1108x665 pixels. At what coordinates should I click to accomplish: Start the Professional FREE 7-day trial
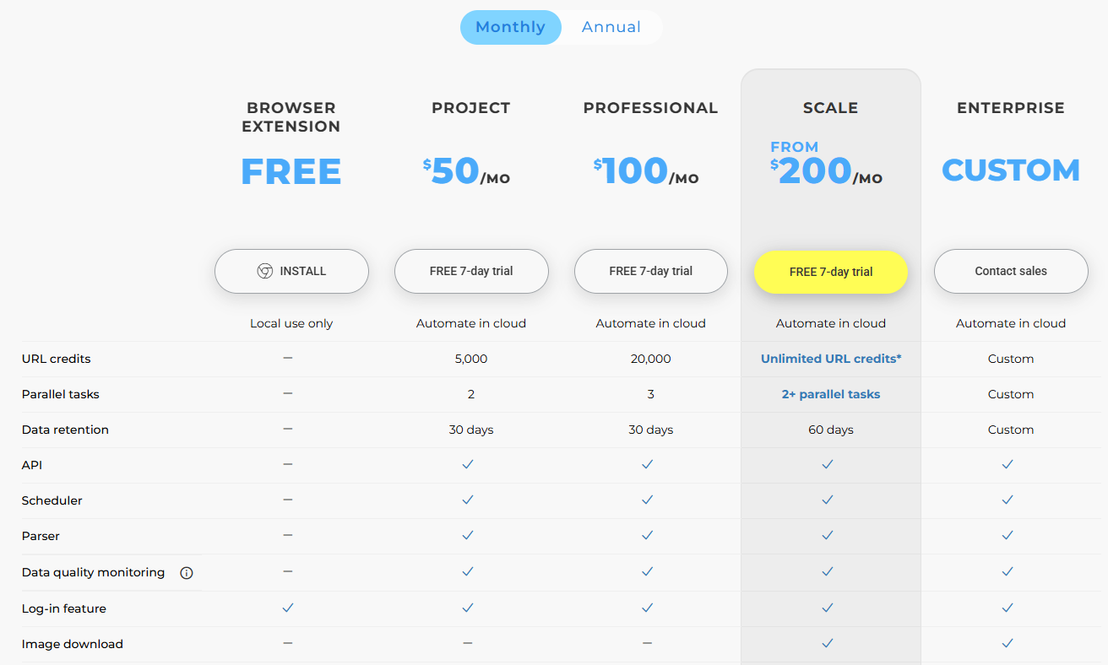click(650, 271)
